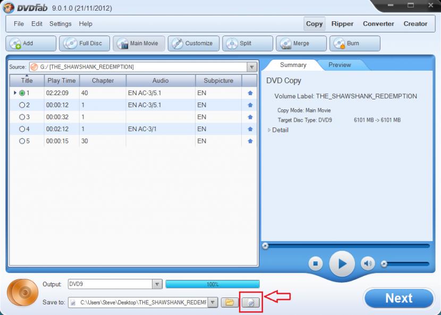This screenshot has height=315, width=441.
Task: Open the Customize copy mode
Action: 193,44
